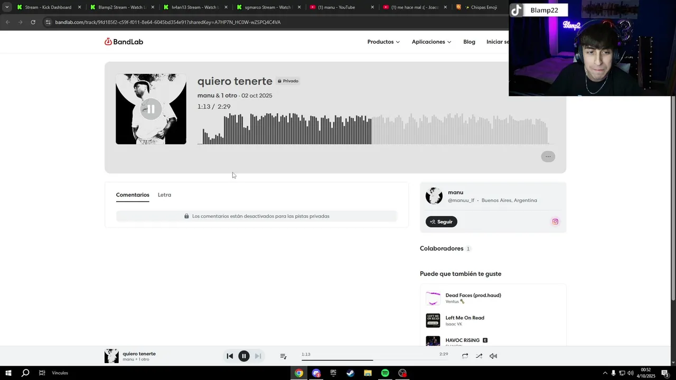Follow manu with the Seguir button
The height and width of the screenshot is (380, 676).
pos(442,222)
